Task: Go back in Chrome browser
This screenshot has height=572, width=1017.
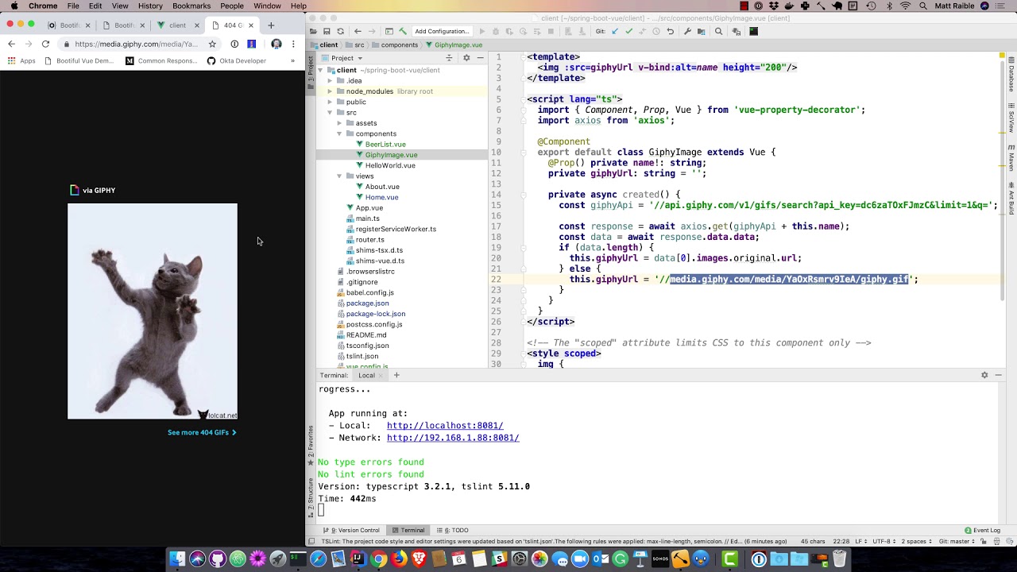Action: pos(11,44)
